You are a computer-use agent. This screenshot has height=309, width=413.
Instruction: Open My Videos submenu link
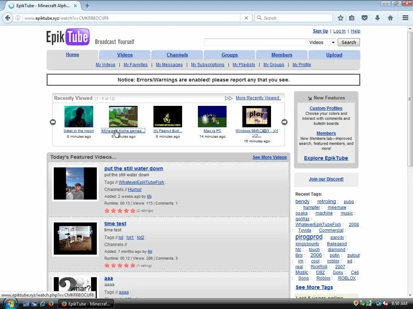click(105, 65)
